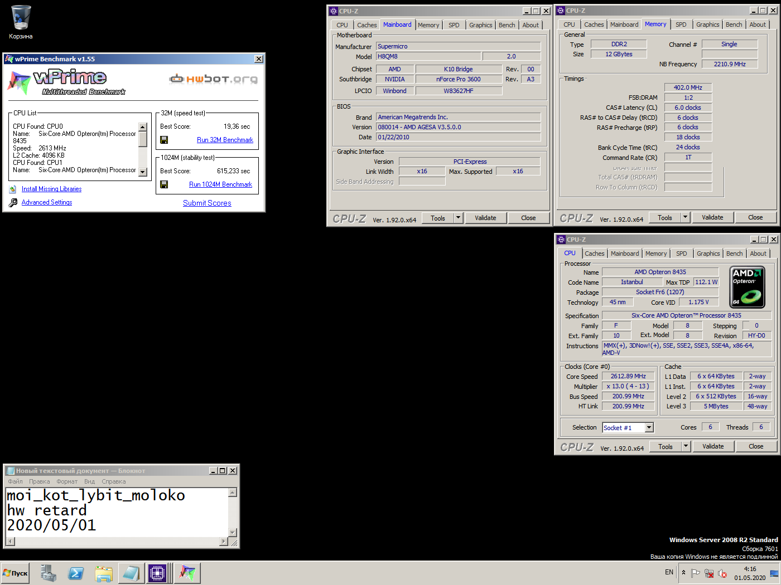Open Graphics tab in Mainboard CPU-Z window
The width and height of the screenshot is (781, 585).
480,25
